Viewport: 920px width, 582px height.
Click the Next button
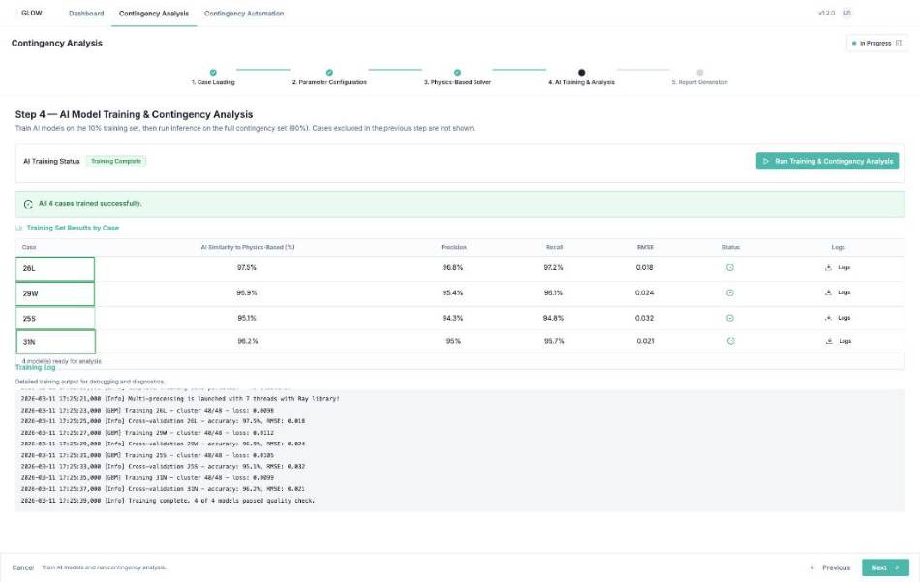[x=885, y=567]
